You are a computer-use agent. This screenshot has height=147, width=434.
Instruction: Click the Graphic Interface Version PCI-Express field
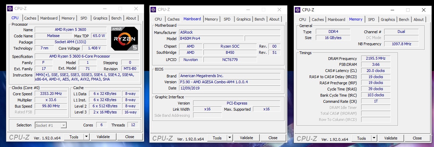237,103
